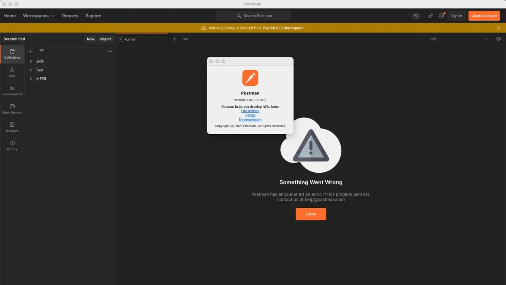Click the New button in Scratch Pad
The width and height of the screenshot is (506, 285).
(90, 39)
